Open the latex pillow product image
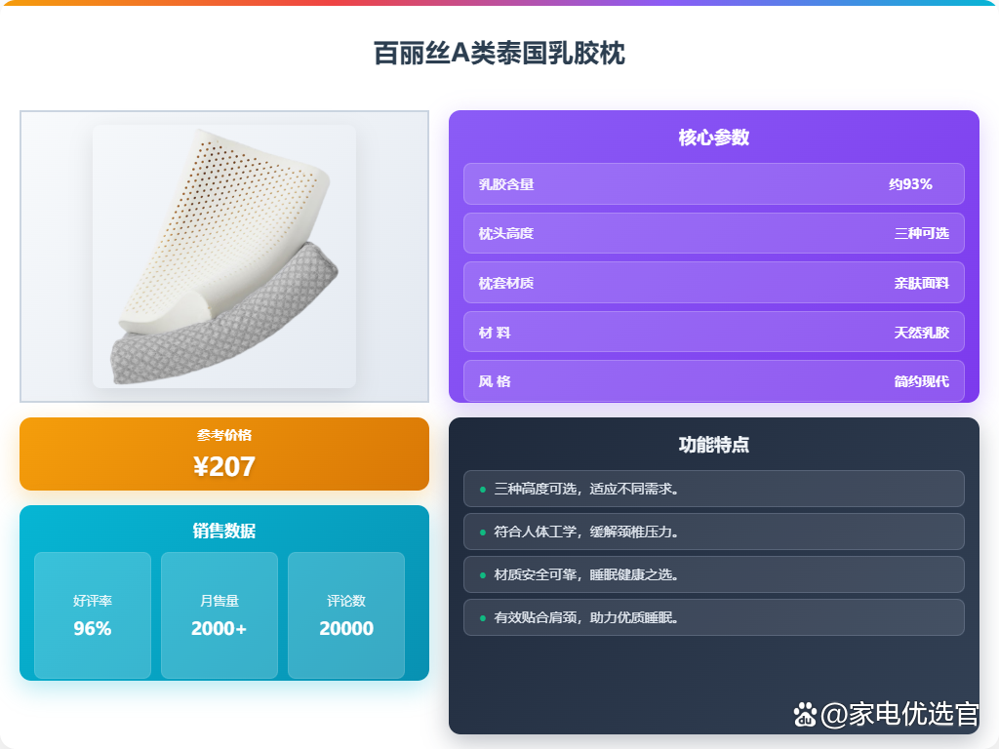The image size is (999, 749). point(224,256)
